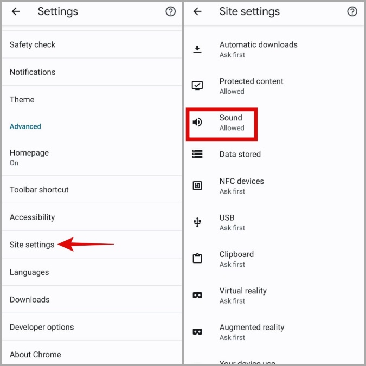Click the Site settings page title

pos(249,12)
